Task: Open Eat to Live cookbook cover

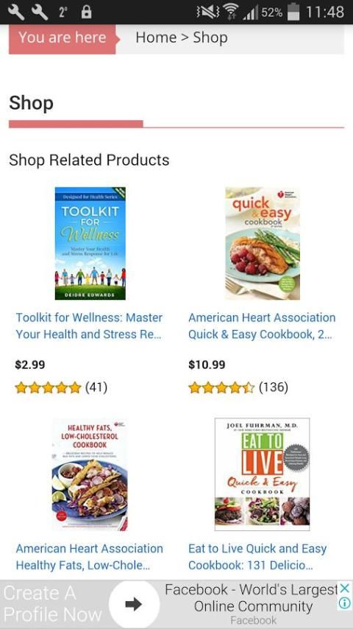Action: [x=262, y=474]
